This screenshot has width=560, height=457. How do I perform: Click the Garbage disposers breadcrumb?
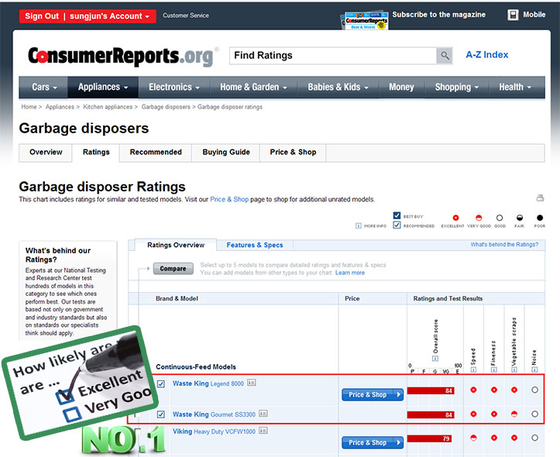click(166, 107)
